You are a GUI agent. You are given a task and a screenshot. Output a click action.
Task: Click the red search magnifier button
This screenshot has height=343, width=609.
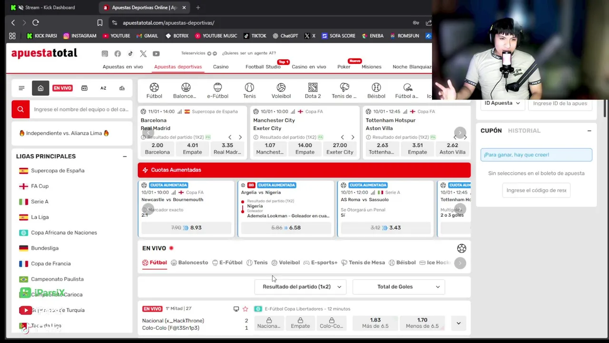click(x=20, y=109)
